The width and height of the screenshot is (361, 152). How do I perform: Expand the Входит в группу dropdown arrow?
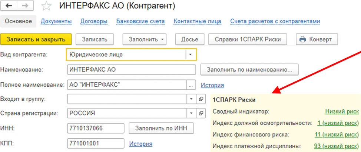191,99
